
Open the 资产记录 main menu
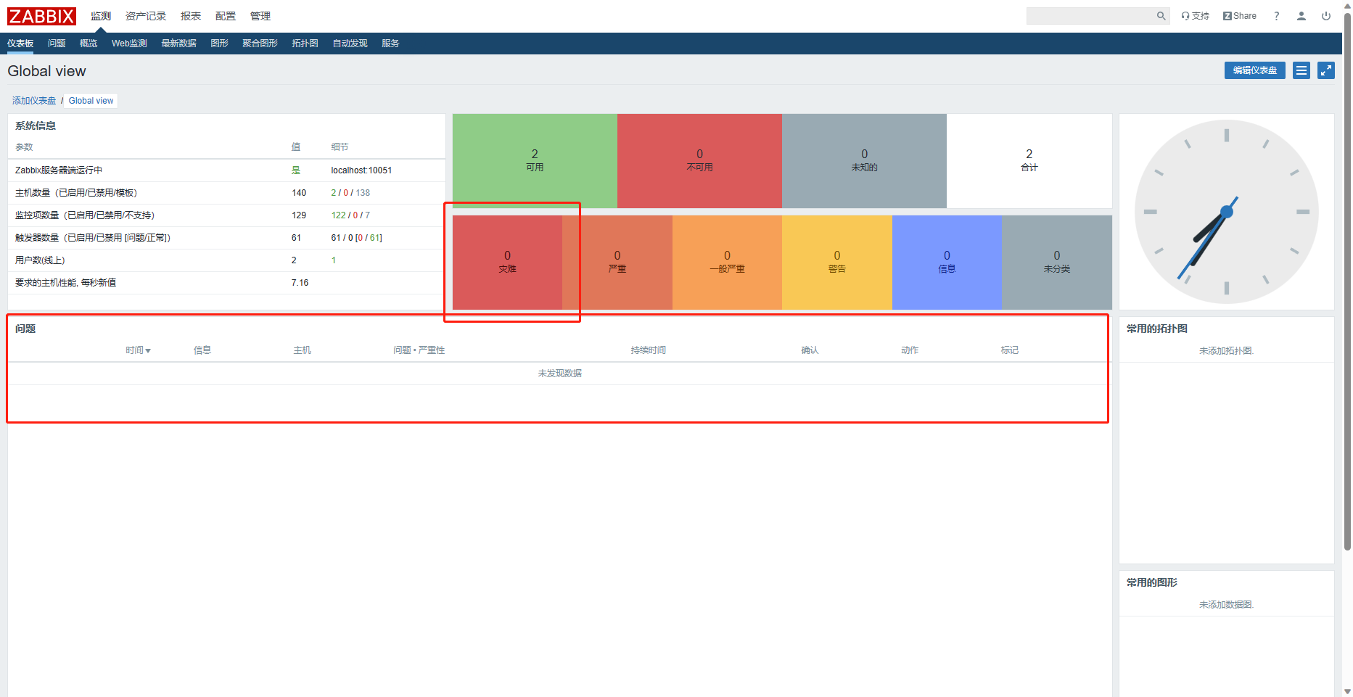click(146, 16)
